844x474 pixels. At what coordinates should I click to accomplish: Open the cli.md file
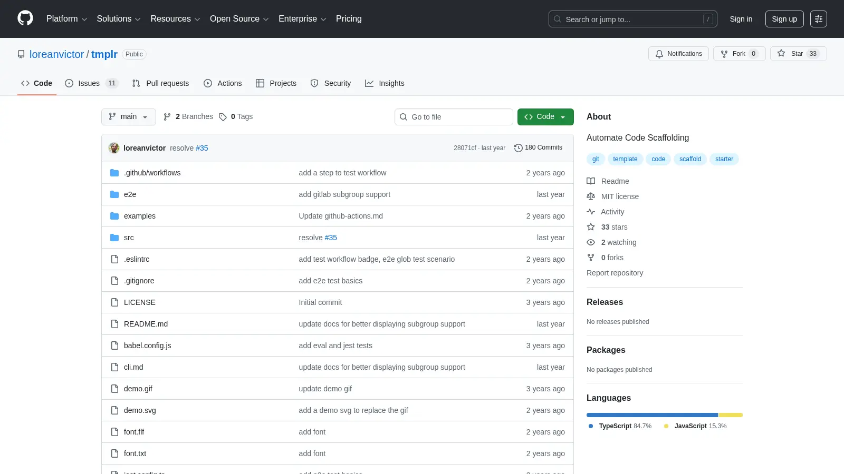point(133,367)
